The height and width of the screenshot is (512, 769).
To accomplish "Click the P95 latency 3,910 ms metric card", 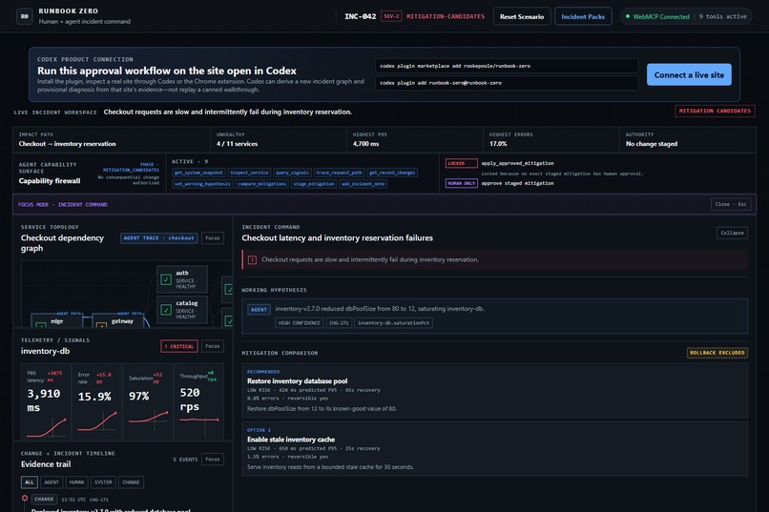I will (46, 401).
